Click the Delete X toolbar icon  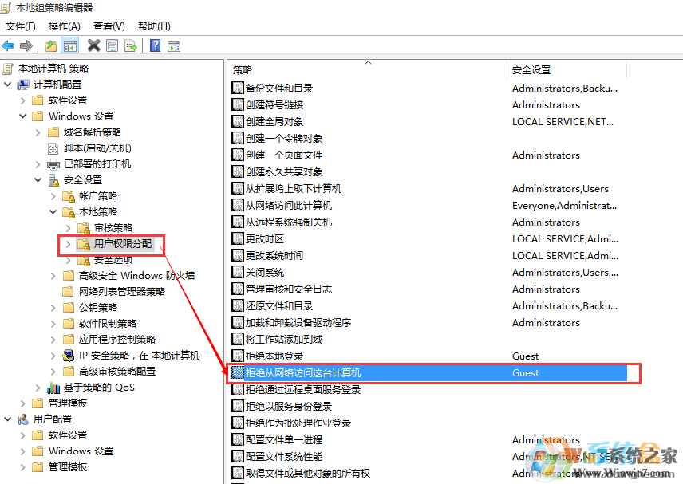(x=93, y=45)
